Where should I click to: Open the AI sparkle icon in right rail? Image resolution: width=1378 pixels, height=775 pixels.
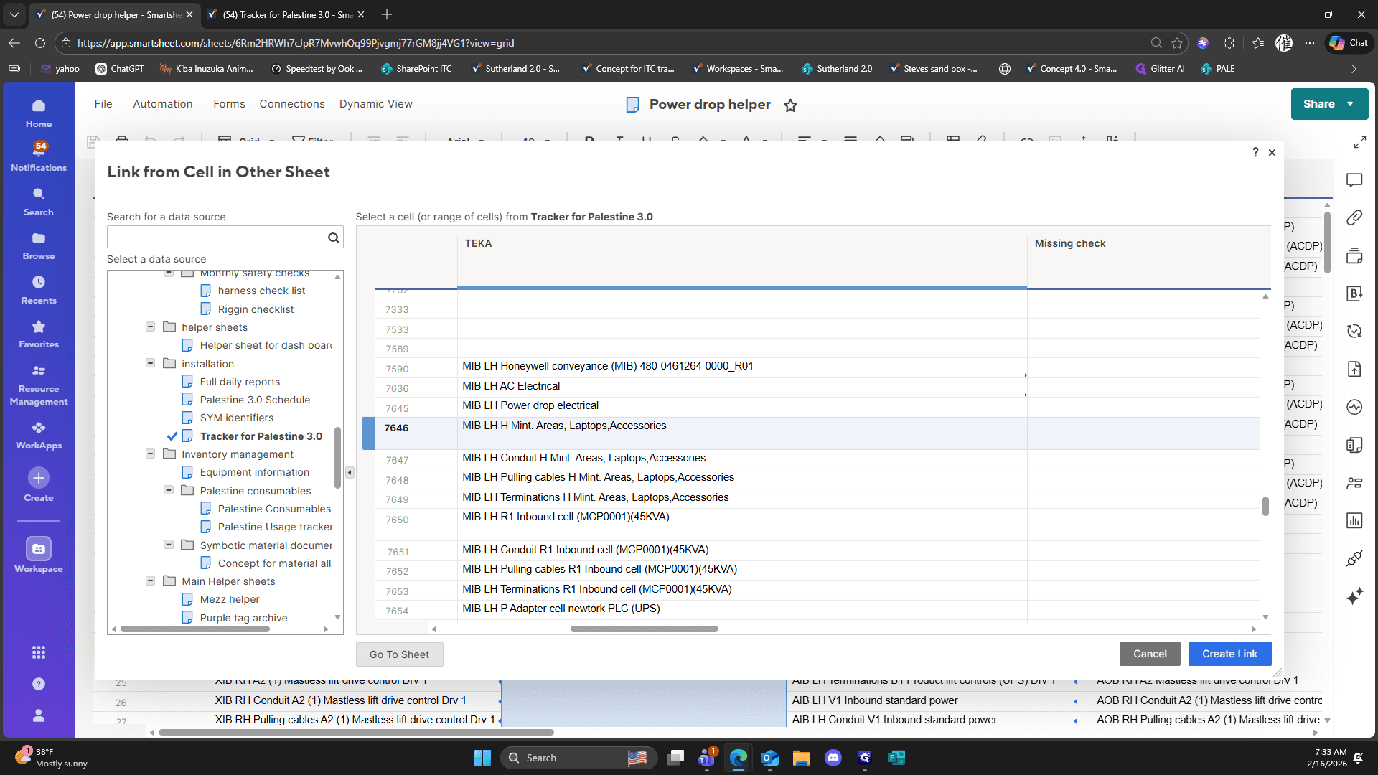(1354, 596)
